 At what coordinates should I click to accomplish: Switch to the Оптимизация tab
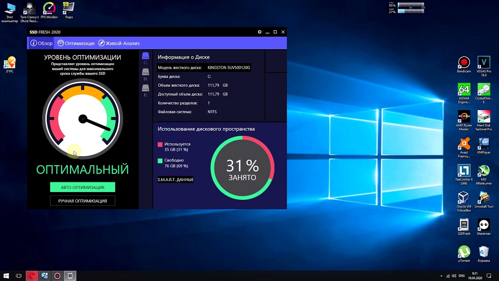[76, 43]
